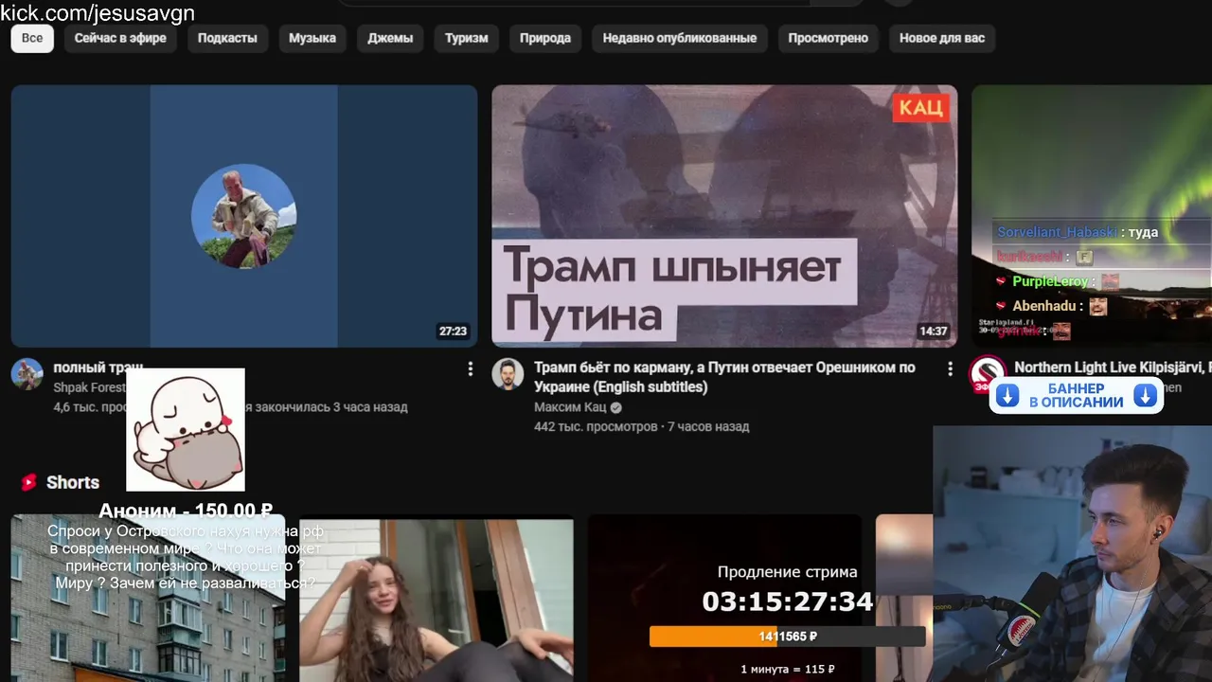
Task: Select the 'Все' filter chip
Action: [32, 38]
